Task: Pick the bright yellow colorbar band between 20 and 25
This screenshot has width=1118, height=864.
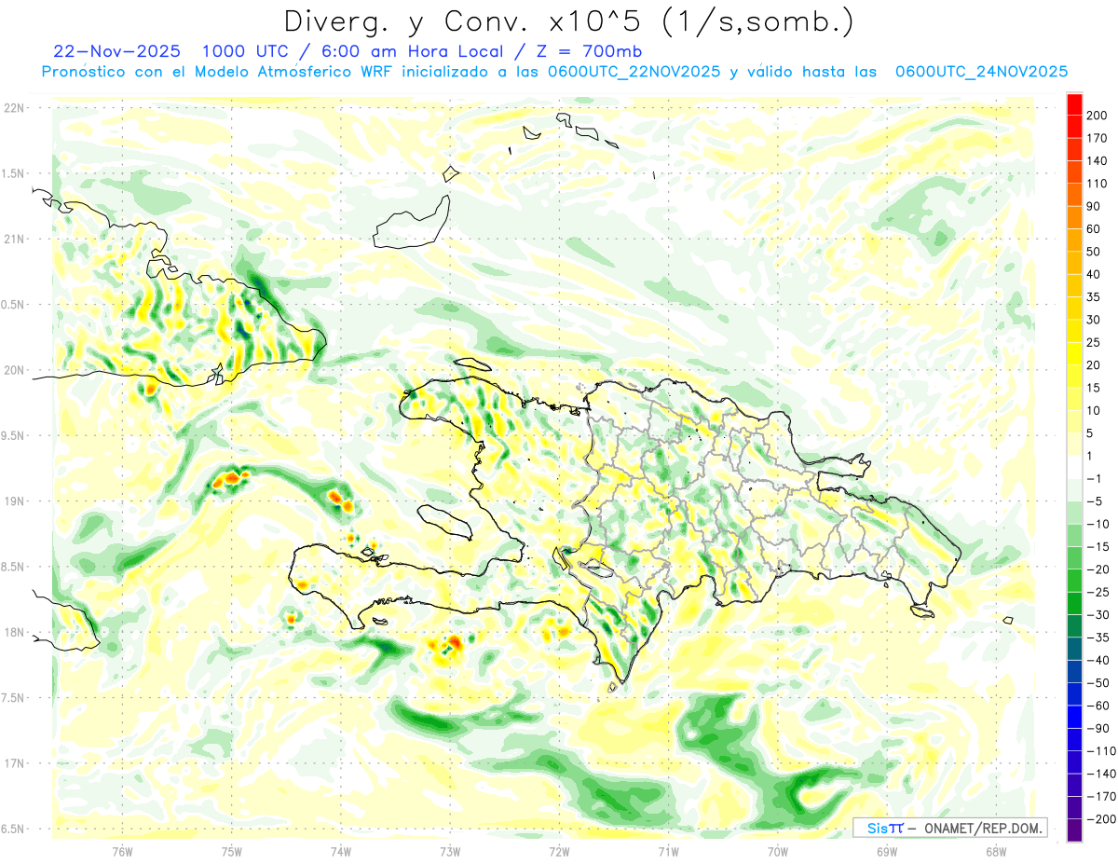Action: coord(1074,354)
